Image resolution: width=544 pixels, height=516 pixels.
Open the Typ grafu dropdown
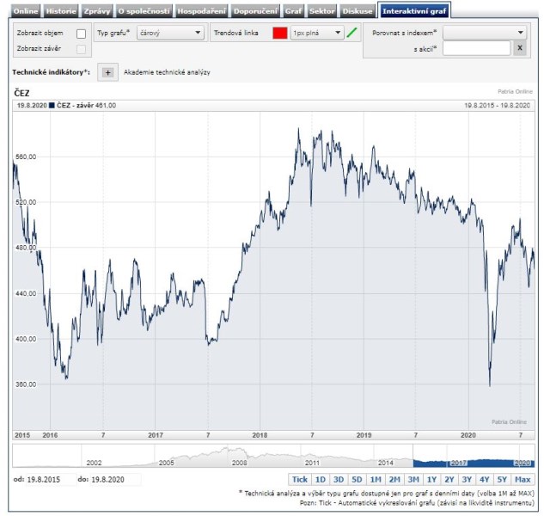pos(169,33)
